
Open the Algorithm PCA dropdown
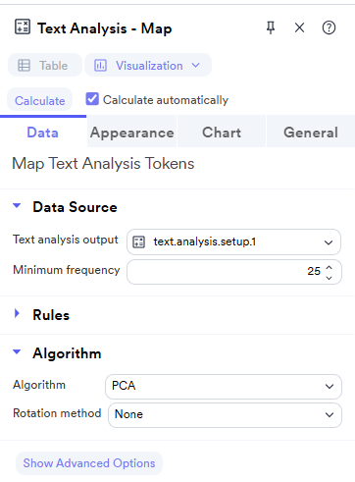224,387
